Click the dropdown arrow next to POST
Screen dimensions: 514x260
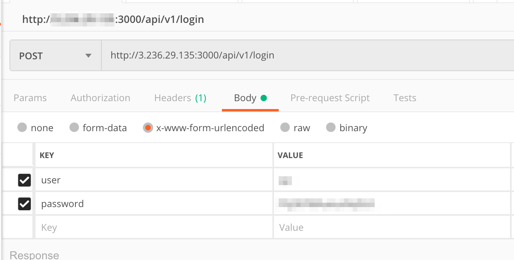point(88,56)
